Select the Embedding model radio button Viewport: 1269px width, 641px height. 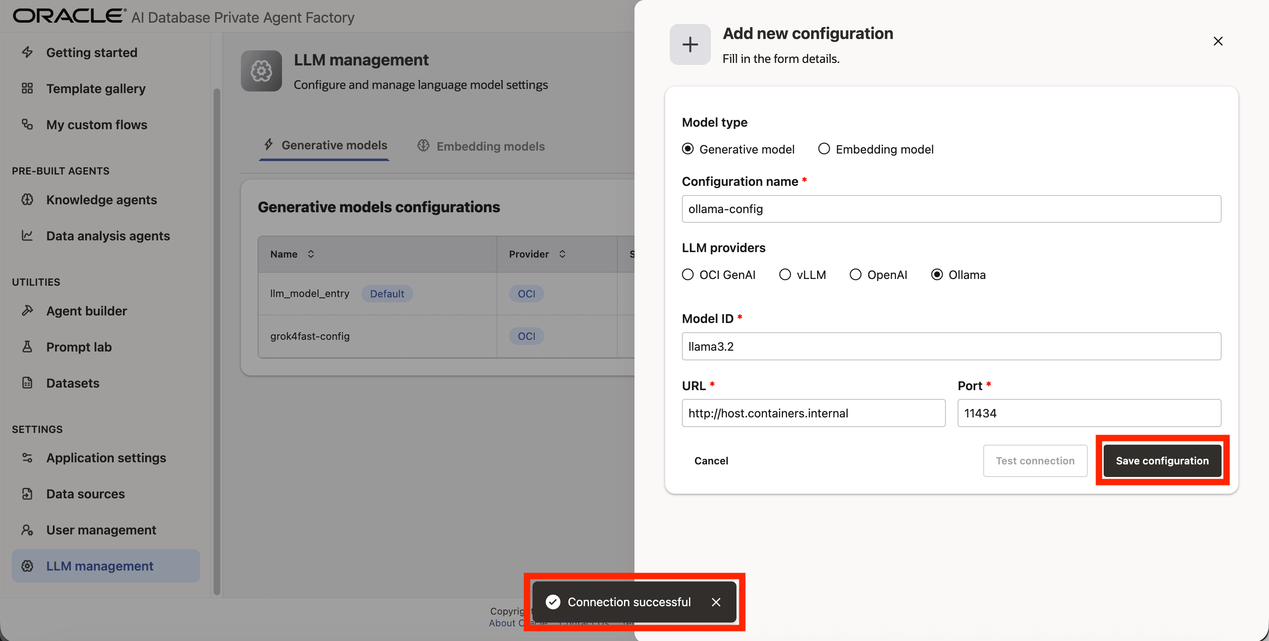(x=824, y=149)
